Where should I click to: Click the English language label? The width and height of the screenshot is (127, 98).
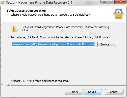(6, 85)
